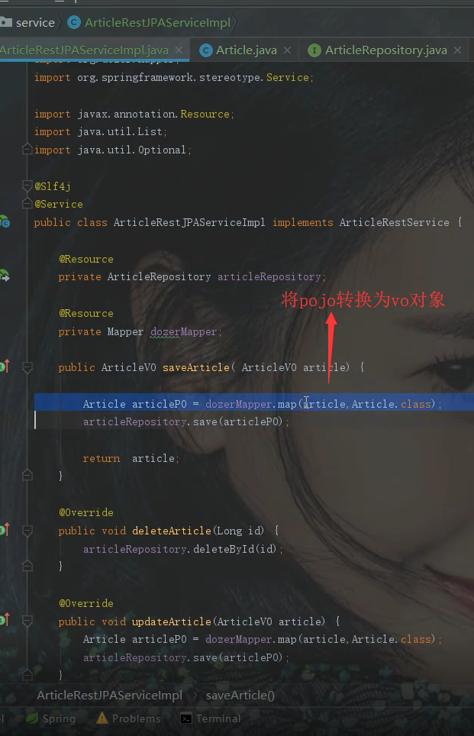Collapse the updateArticle method
This screenshot has height=736, width=474.
(x=27, y=621)
